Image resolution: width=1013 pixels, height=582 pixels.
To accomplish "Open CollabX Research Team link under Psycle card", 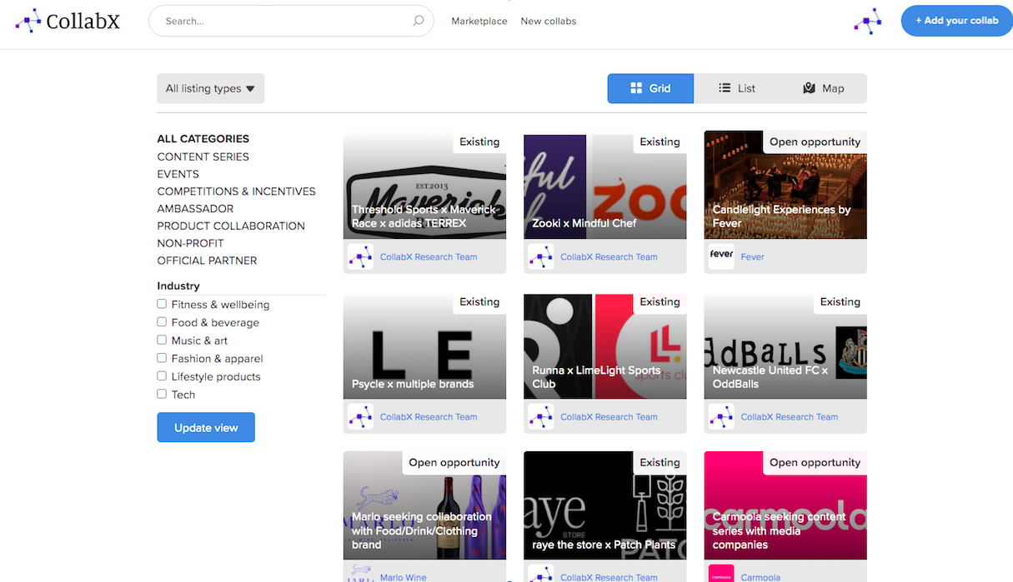I will [x=429, y=416].
